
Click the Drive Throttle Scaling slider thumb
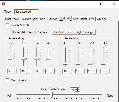point(51,95)
